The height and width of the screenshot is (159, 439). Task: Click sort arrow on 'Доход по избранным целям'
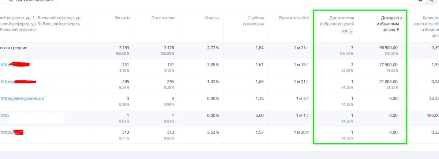pyautogui.click(x=401, y=18)
